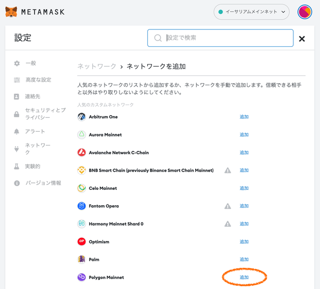Click the info icon beside バージョン情報

point(17,183)
